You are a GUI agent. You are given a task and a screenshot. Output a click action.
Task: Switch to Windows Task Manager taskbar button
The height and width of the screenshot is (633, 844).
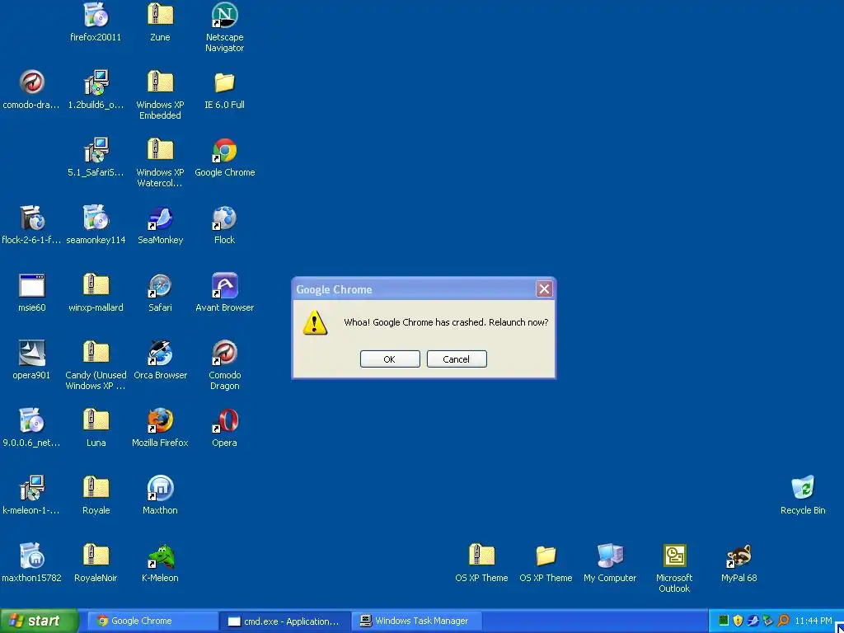(x=417, y=621)
